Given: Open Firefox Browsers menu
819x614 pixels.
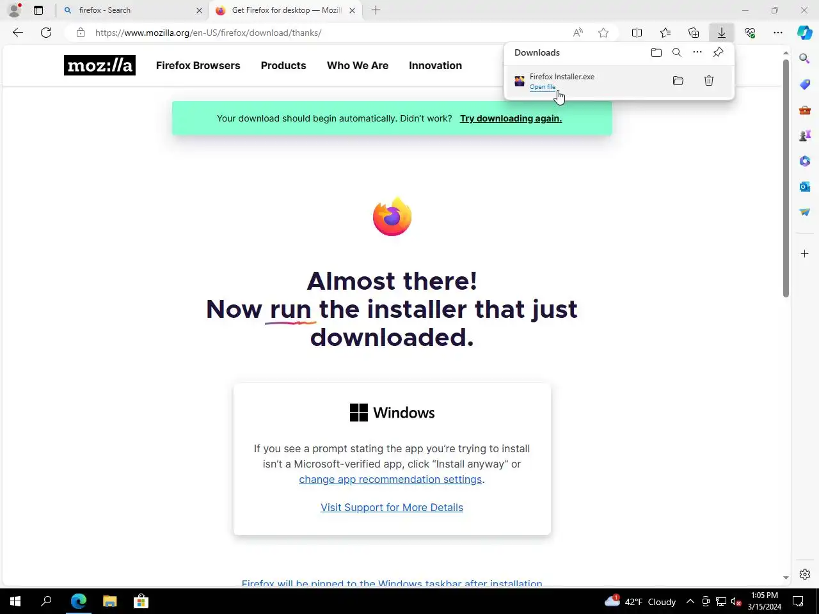Looking at the screenshot, I should click(198, 65).
